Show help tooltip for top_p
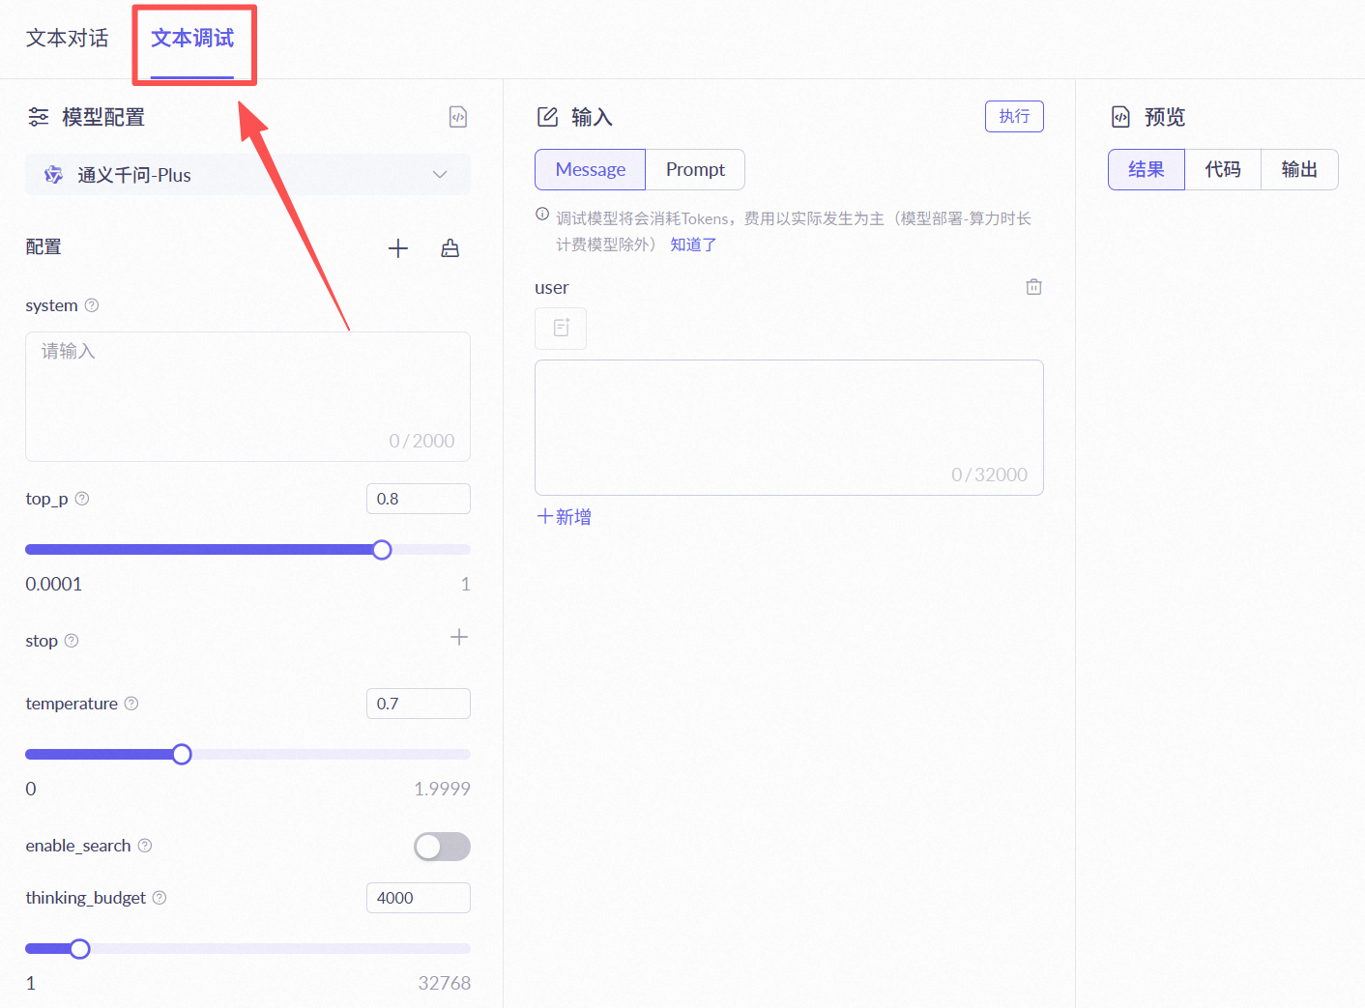 [x=82, y=499]
